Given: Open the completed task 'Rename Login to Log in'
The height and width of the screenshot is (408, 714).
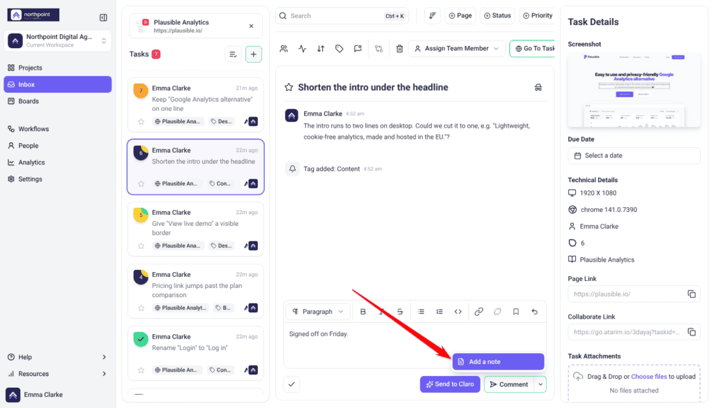Looking at the screenshot, I should pyautogui.click(x=196, y=353).
